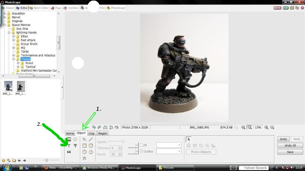This screenshot has height=171, width=305.
Task: Click the transparency checkerboard swatch
Action: (x=236, y=127)
